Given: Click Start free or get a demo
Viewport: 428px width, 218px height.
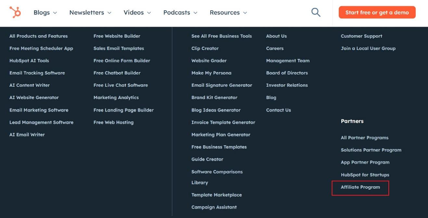Looking at the screenshot, I should (377, 12).
